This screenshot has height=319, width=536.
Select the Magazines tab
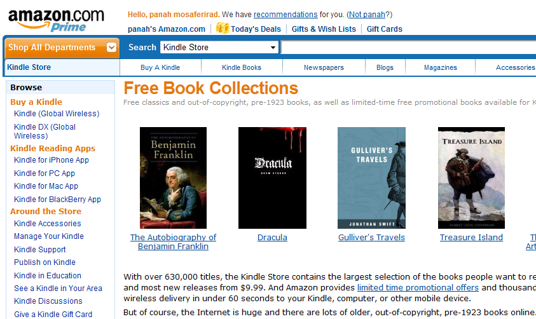coord(440,67)
